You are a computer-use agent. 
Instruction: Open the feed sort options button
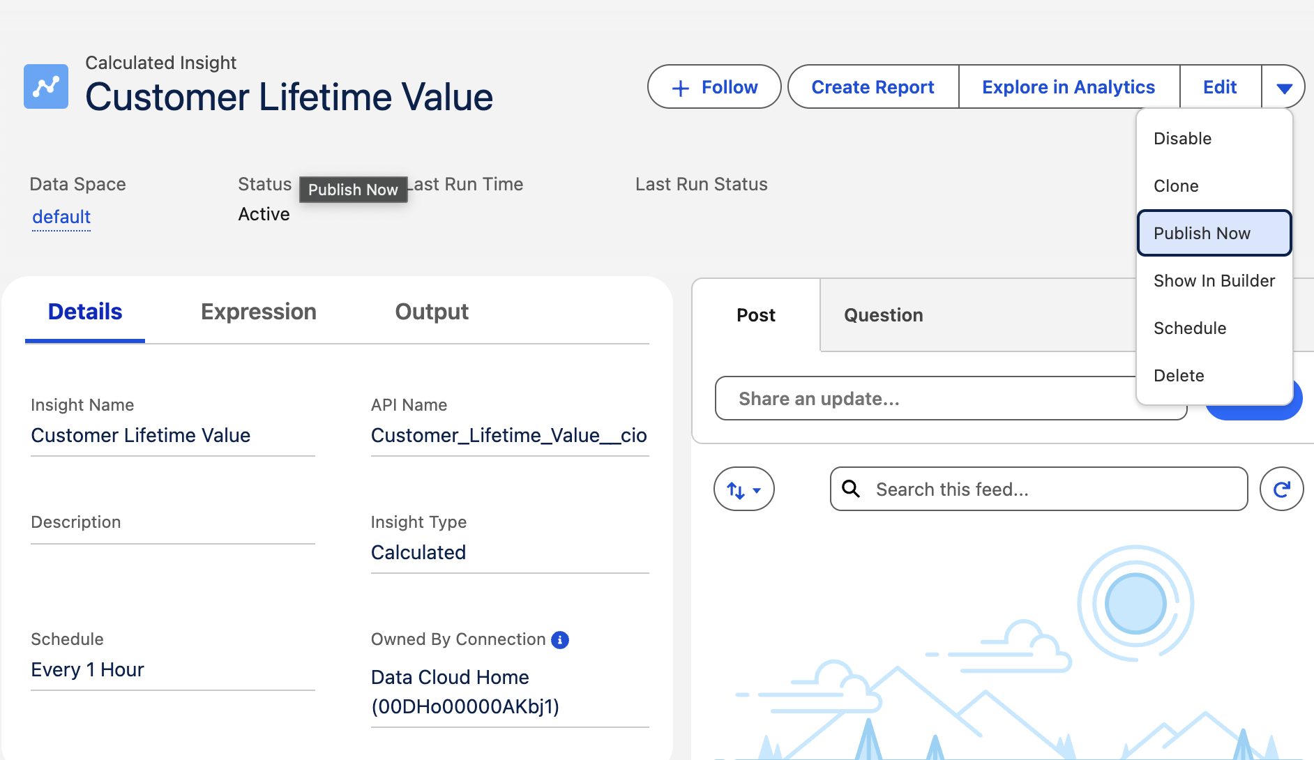coord(743,489)
